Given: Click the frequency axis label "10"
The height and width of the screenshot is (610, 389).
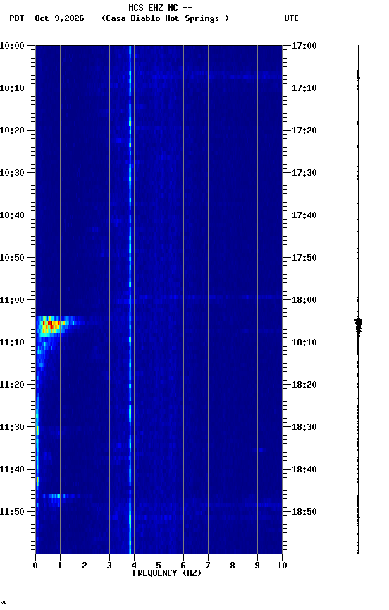Looking at the screenshot, I should (282, 566).
